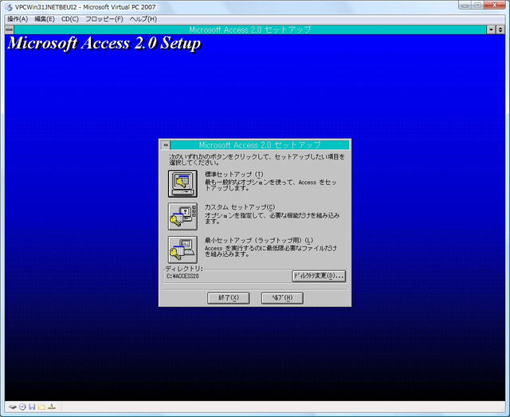Click the ディレクトリ変更(D)... button
The height and width of the screenshot is (417, 510).
319,276
